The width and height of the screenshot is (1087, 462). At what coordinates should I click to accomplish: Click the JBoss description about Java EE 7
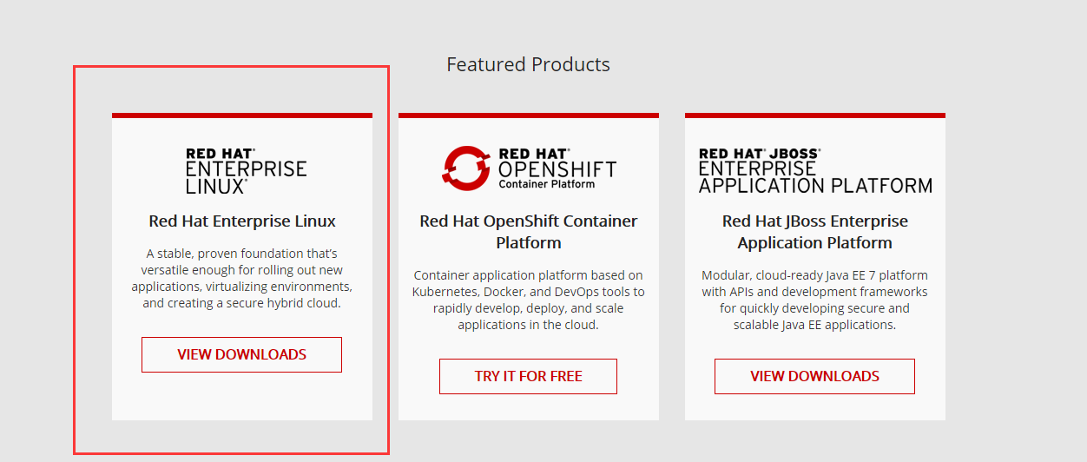(814, 300)
